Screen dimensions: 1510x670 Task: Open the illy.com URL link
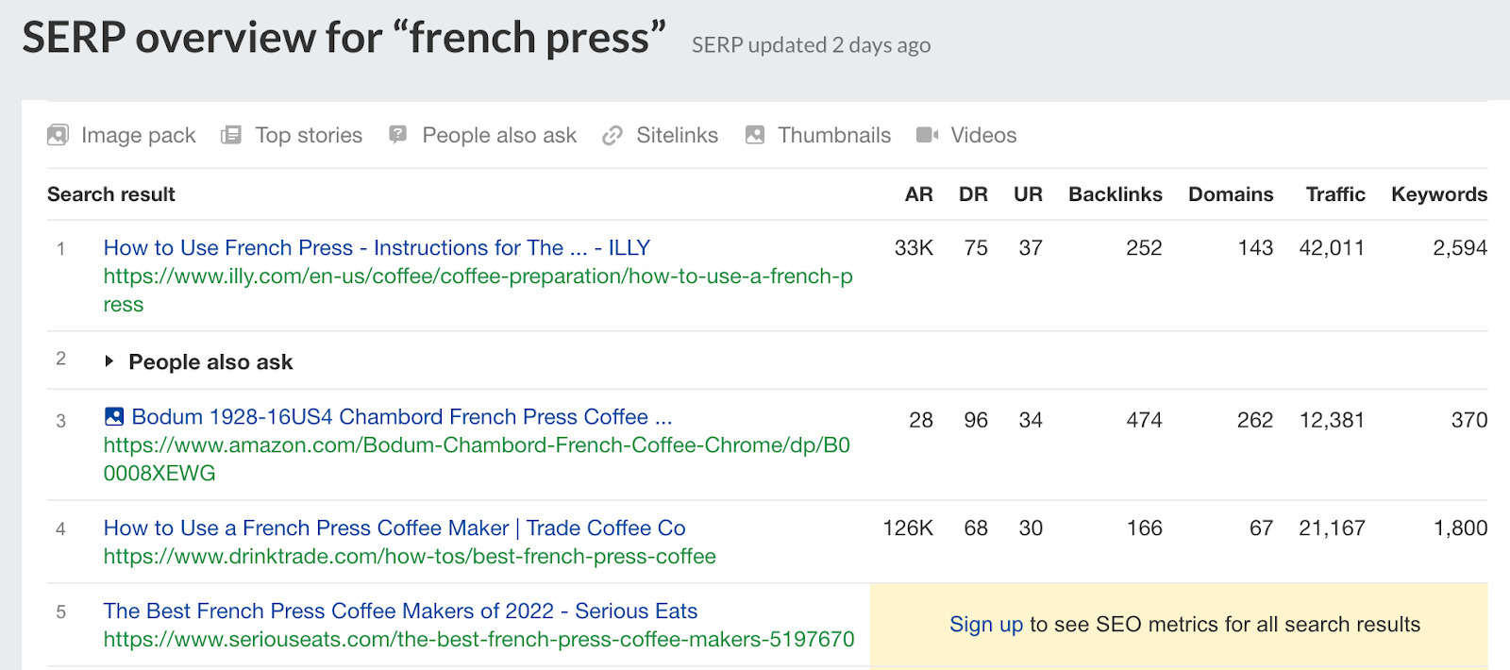click(478, 291)
